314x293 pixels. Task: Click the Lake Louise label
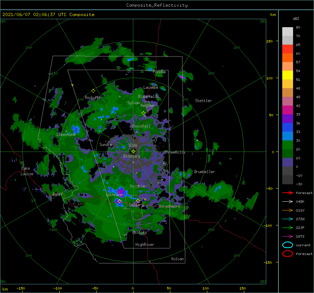point(27,171)
